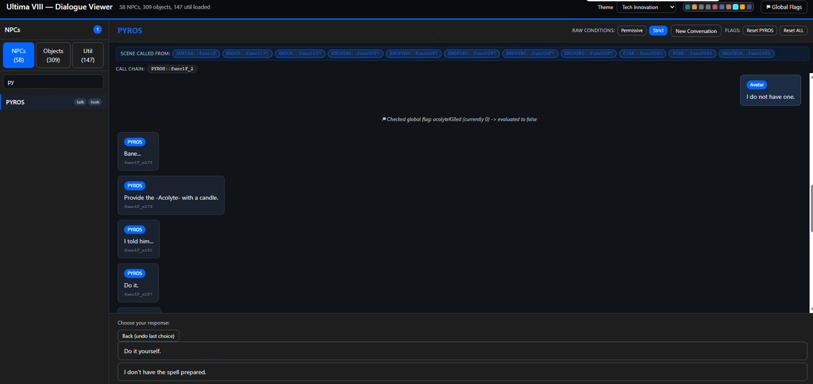Open the Theme dropdown showing Tech Innovation
This screenshot has width=813, height=384.
point(646,7)
